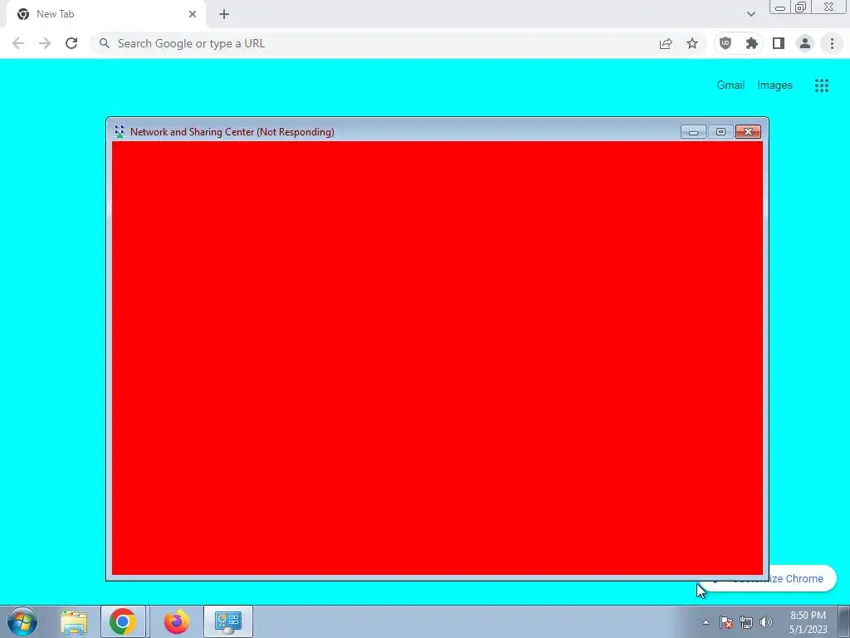Select the Control Panel taskbar item

[x=228, y=621]
